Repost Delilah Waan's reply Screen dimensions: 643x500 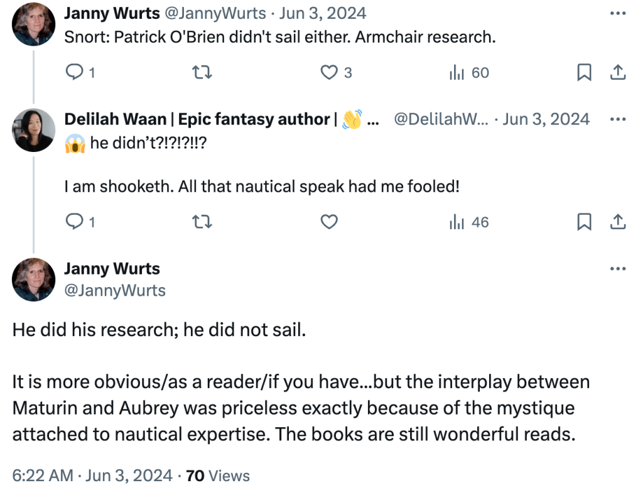202,222
